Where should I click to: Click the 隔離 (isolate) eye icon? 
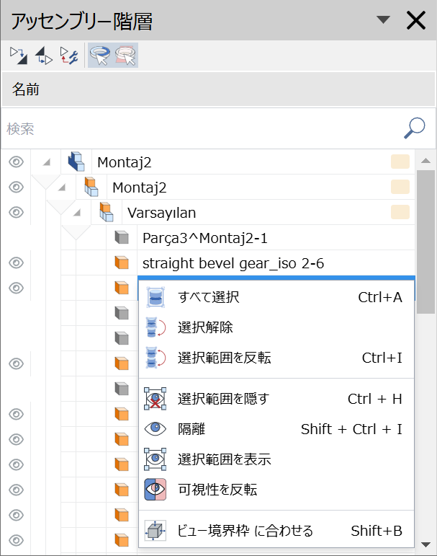coord(156,429)
